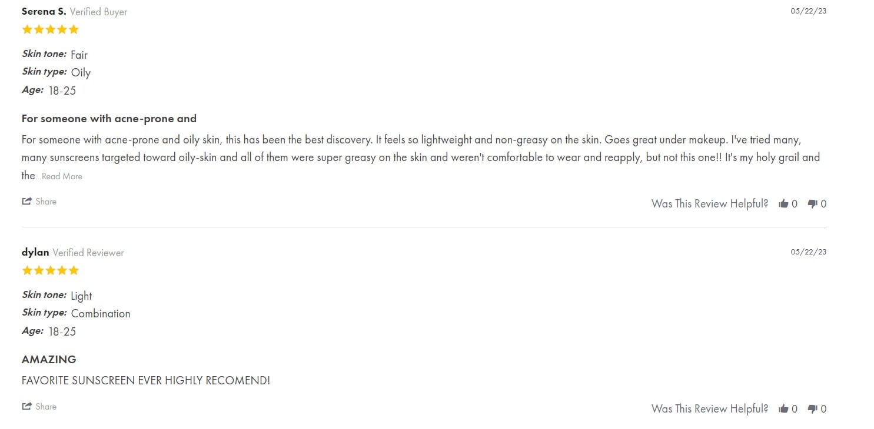Image resolution: width=874 pixels, height=429 pixels.
Task: Thumbs up Serena S.'s review
Action: tap(783, 204)
